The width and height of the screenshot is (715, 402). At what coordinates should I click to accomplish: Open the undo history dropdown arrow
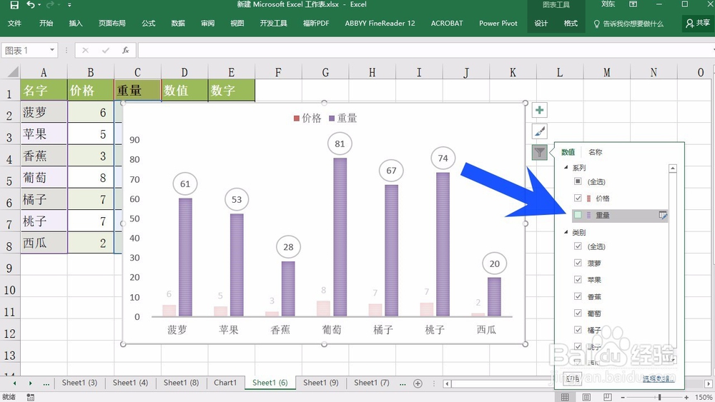coord(39,5)
